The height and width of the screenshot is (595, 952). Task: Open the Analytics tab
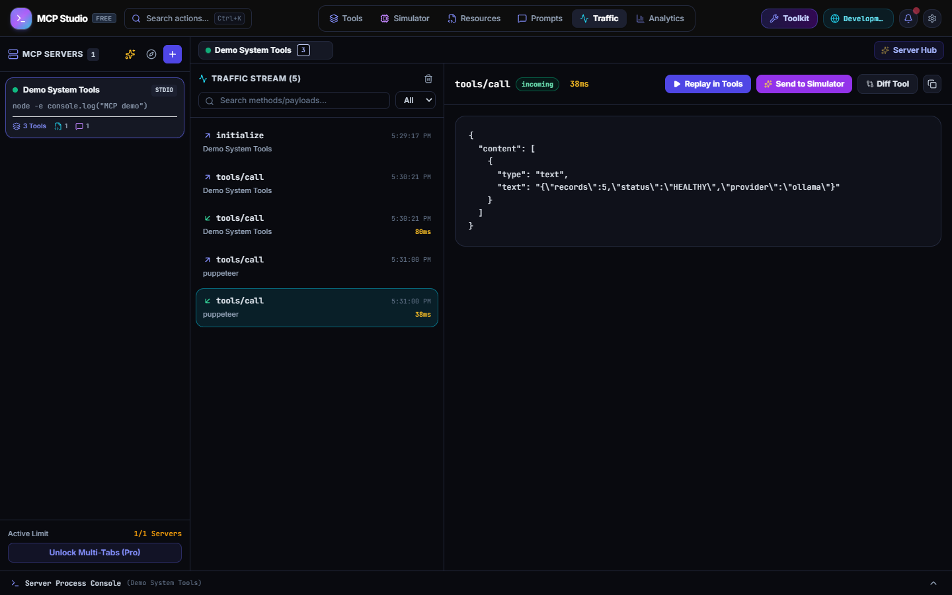660,19
